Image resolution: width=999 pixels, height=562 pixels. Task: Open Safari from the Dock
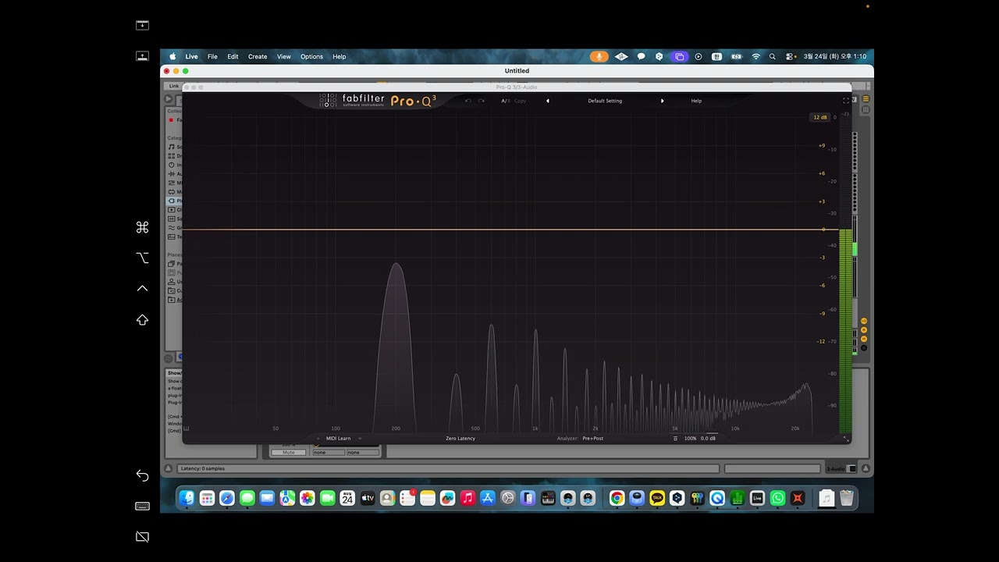pos(227,498)
